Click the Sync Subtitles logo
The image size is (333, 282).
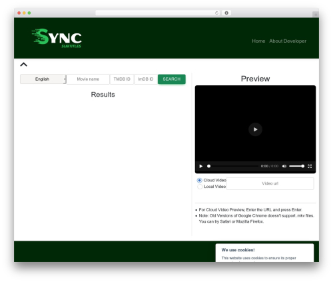pyautogui.click(x=57, y=38)
